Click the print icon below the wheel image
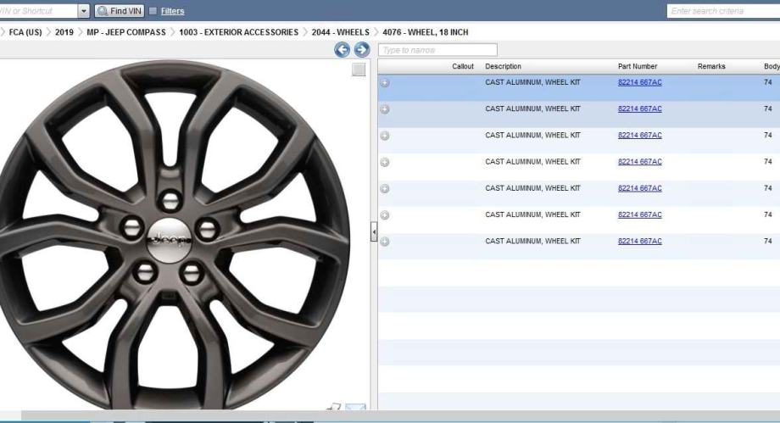This screenshot has width=780, height=423. 334,409
